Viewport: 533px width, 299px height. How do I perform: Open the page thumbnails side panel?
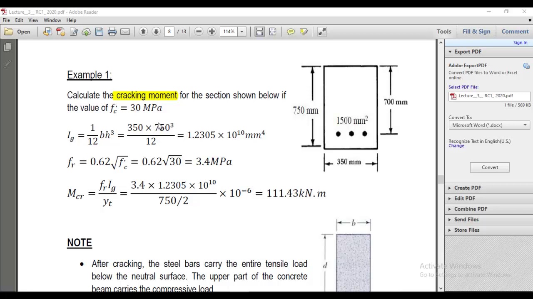point(7,48)
